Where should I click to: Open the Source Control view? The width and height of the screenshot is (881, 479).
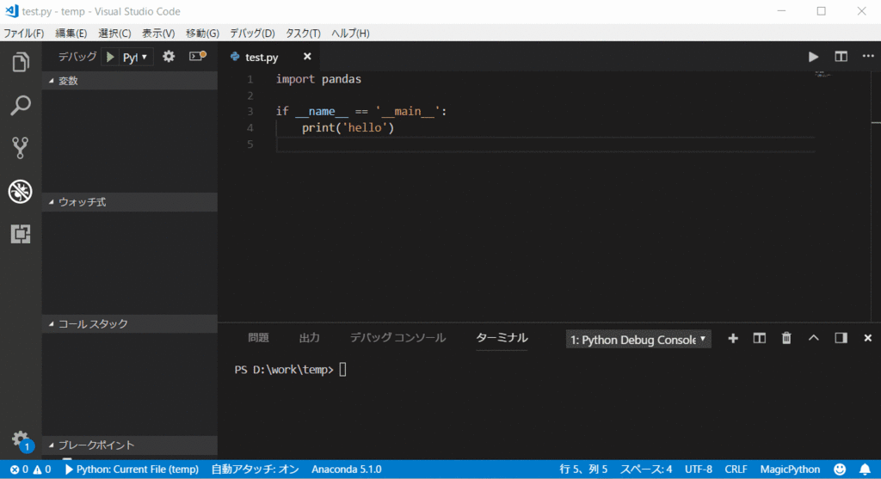pyautogui.click(x=21, y=148)
